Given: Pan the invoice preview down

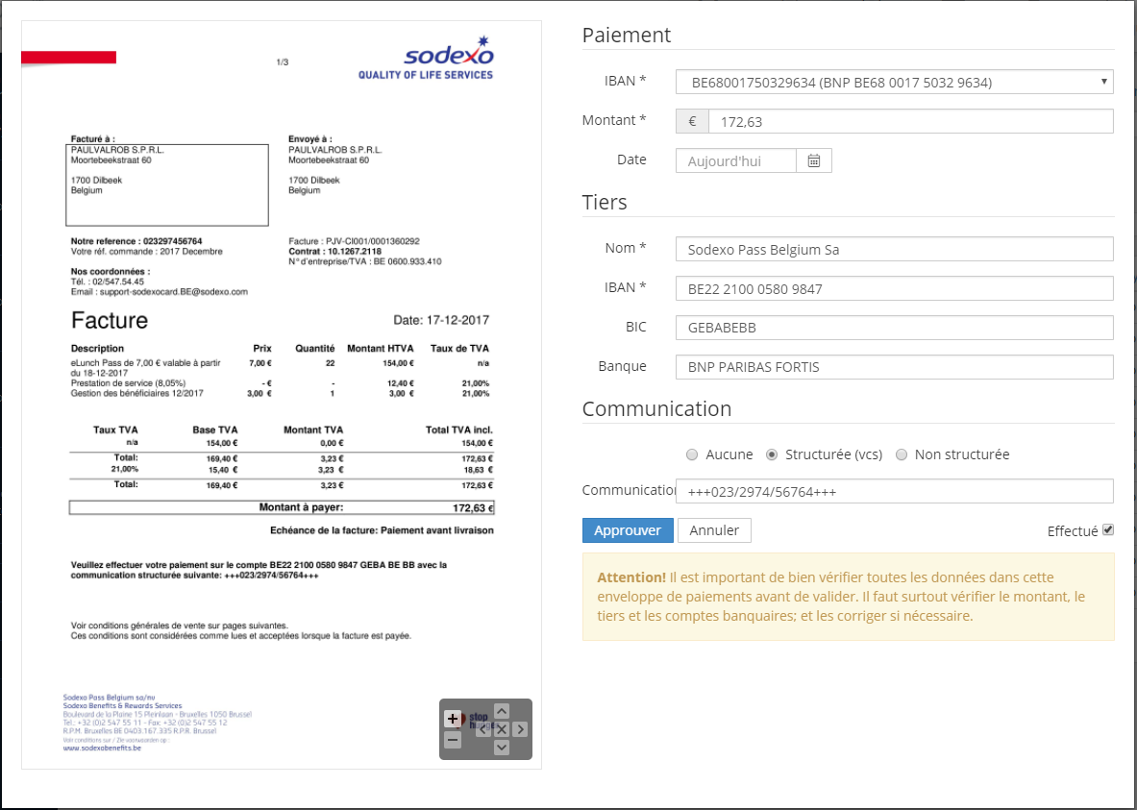Looking at the screenshot, I should 501,747.
